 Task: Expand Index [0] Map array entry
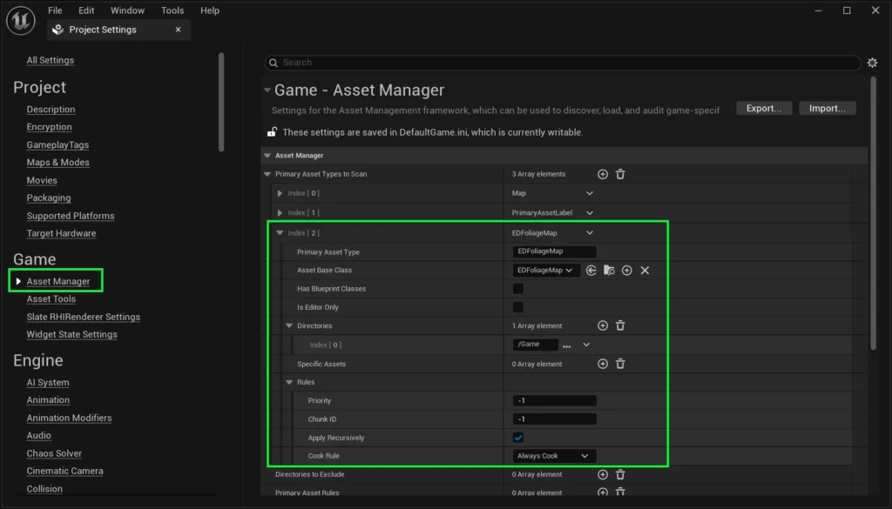coord(280,193)
